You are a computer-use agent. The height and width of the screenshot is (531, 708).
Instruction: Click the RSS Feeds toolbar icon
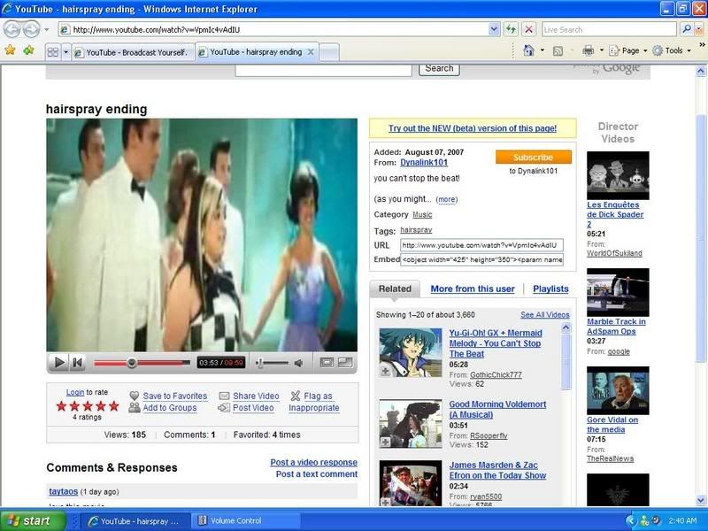(x=558, y=51)
